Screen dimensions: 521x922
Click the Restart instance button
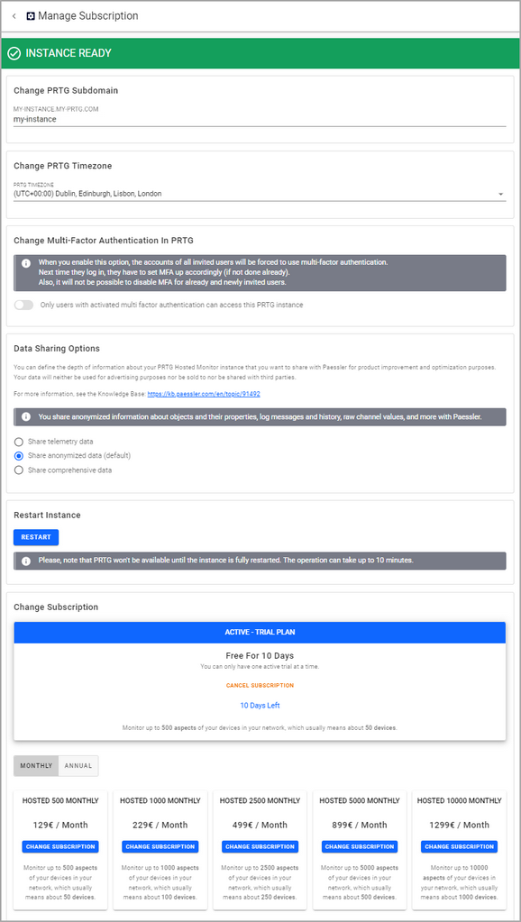tap(36, 537)
